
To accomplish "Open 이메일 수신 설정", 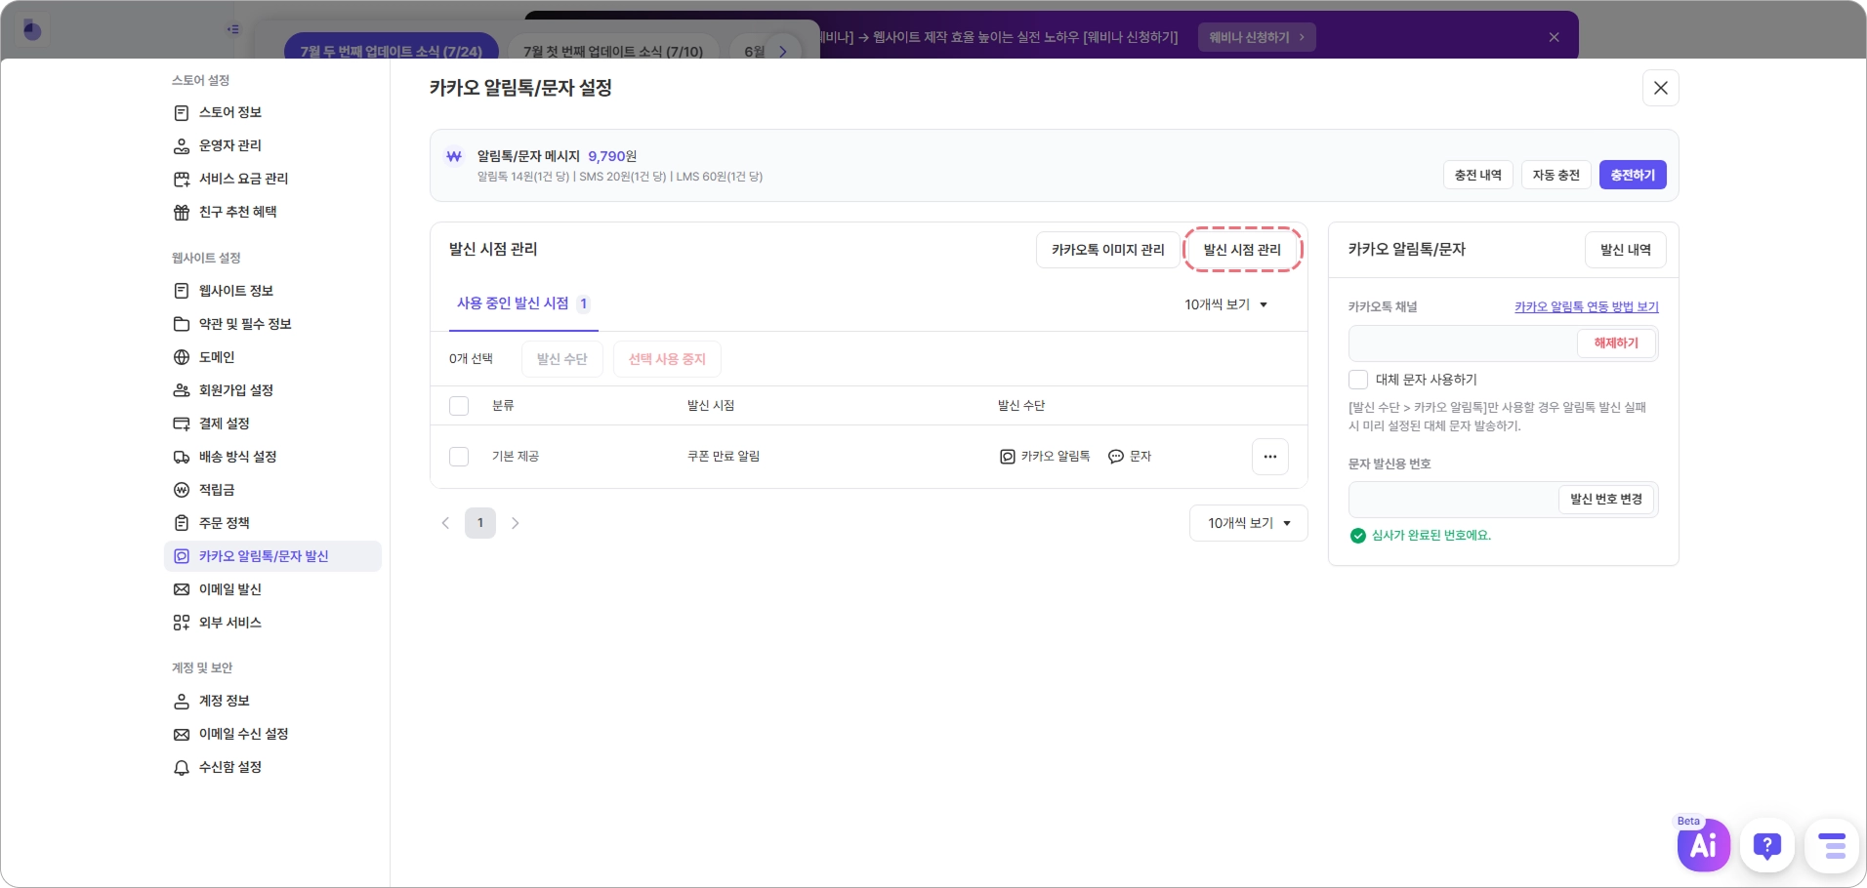I will point(272,734).
